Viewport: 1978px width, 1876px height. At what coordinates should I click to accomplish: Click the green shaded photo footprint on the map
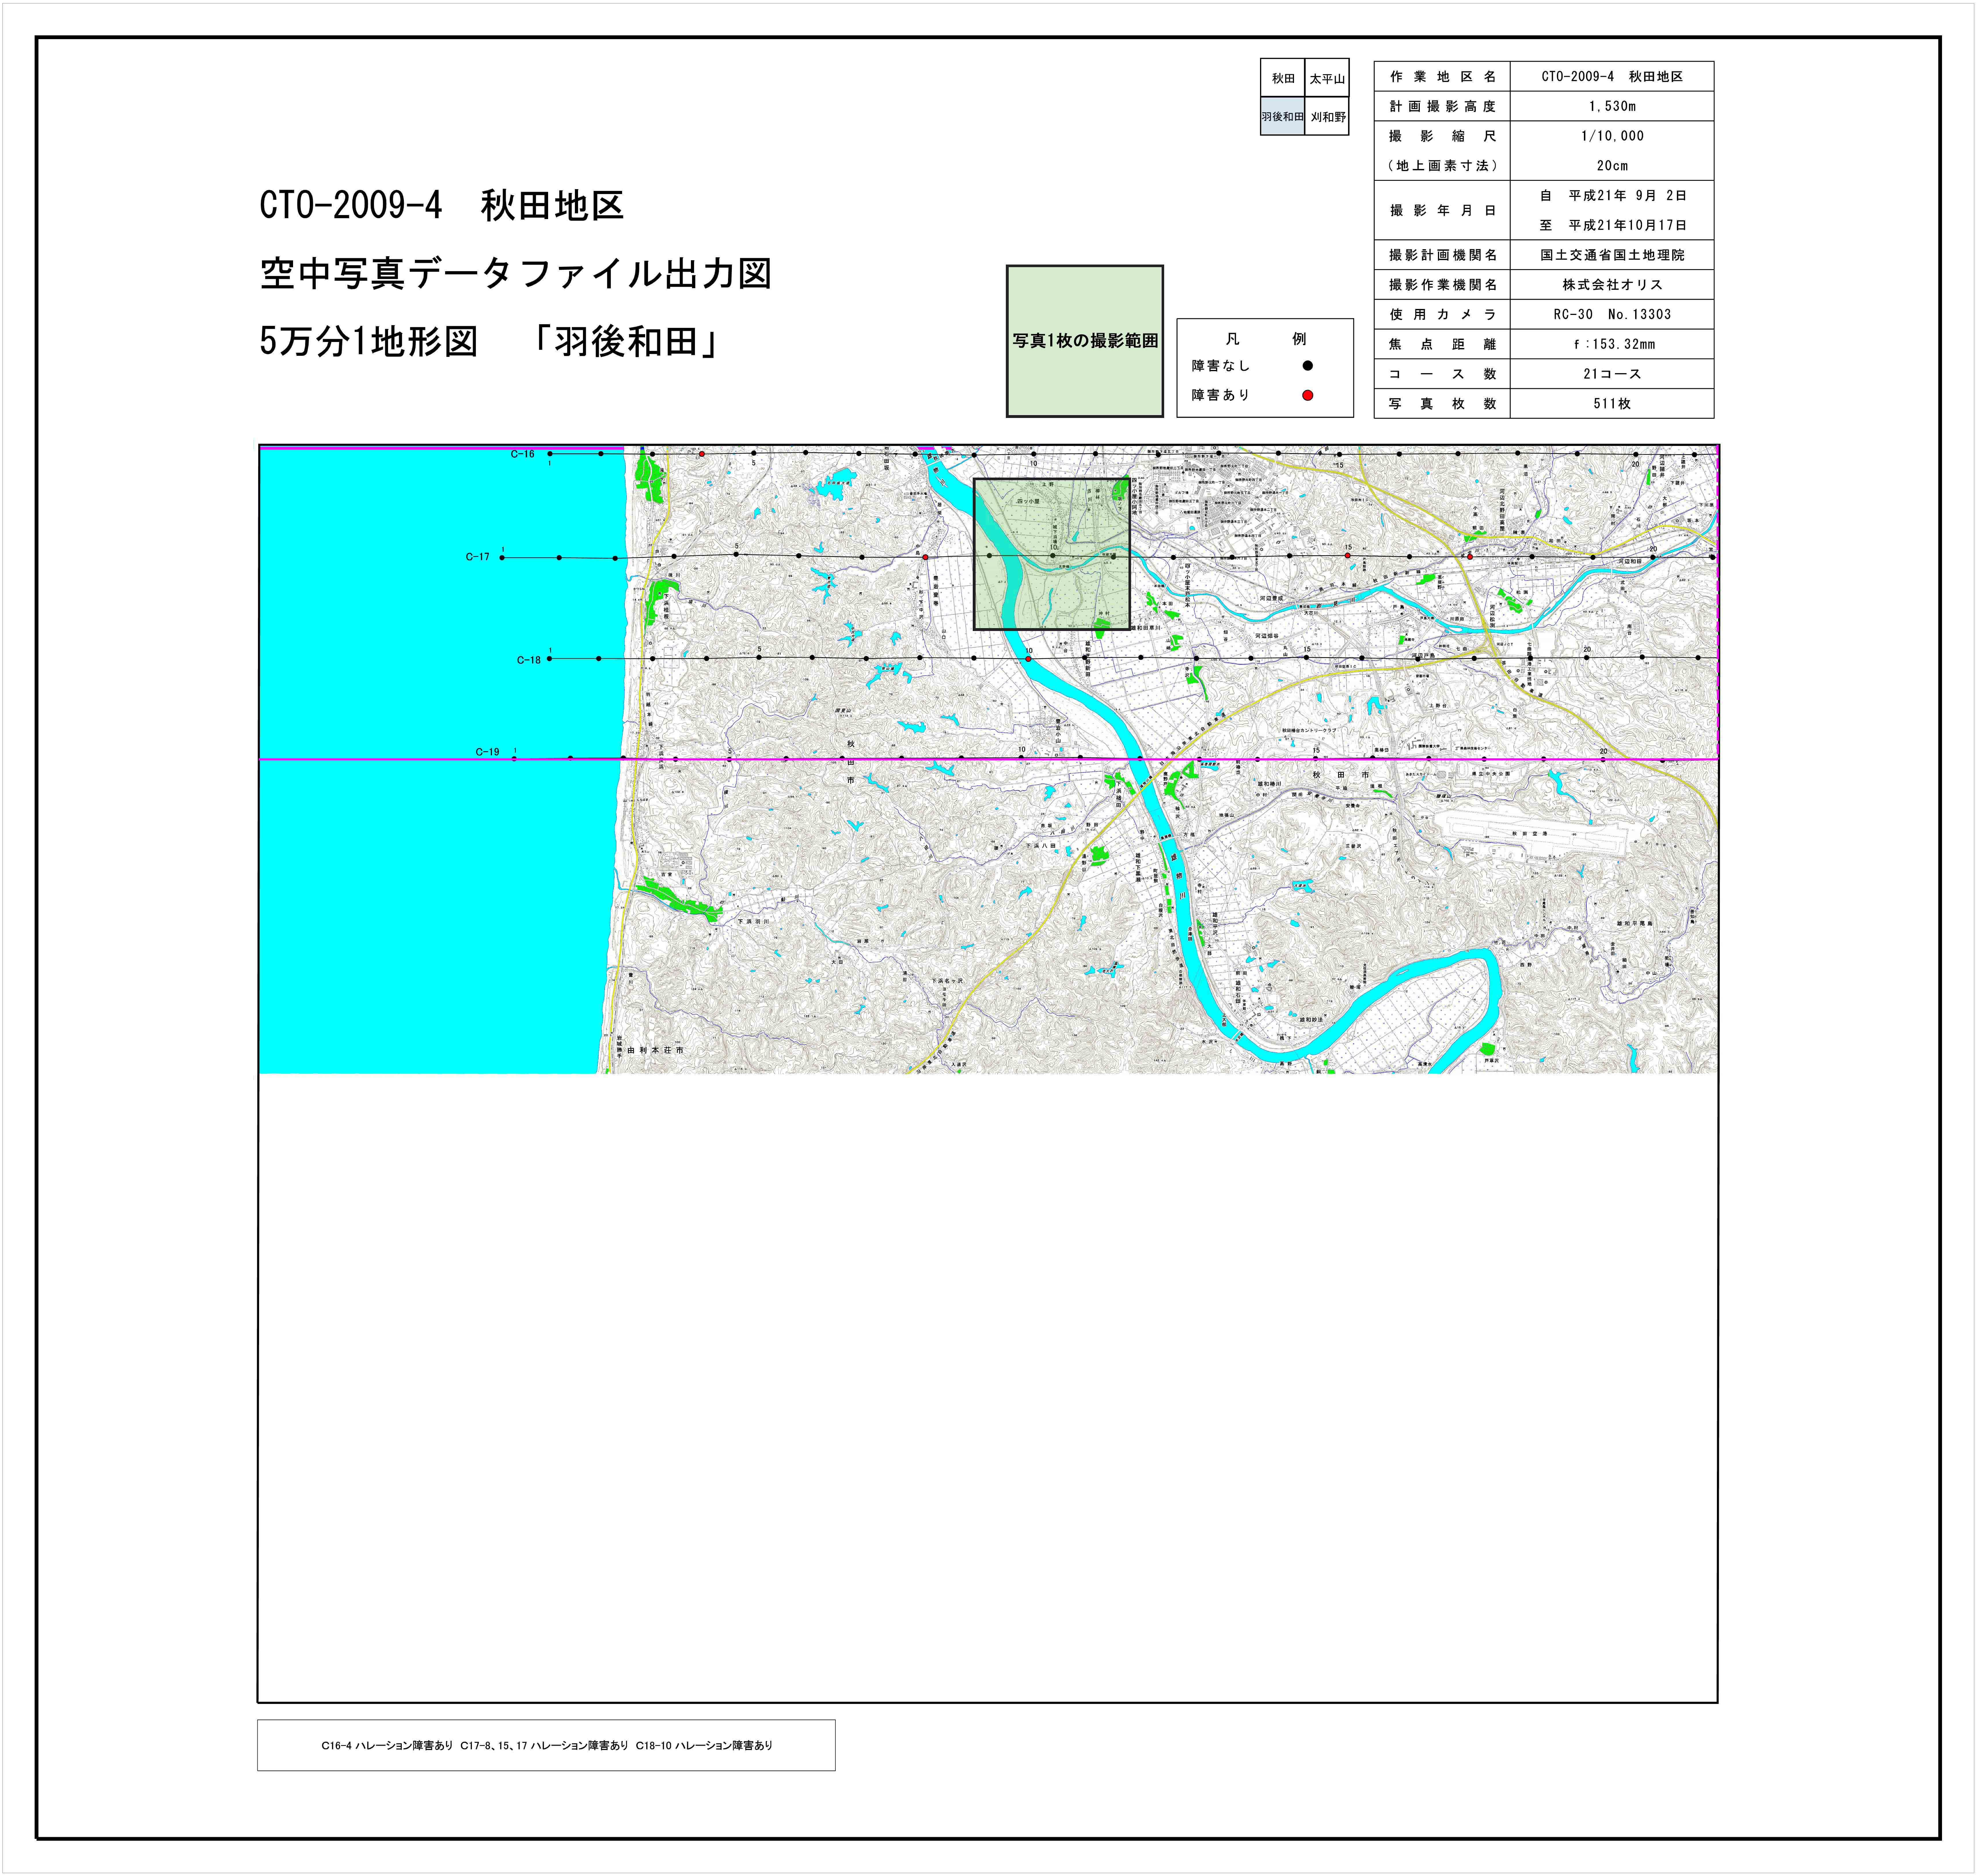(1052, 554)
